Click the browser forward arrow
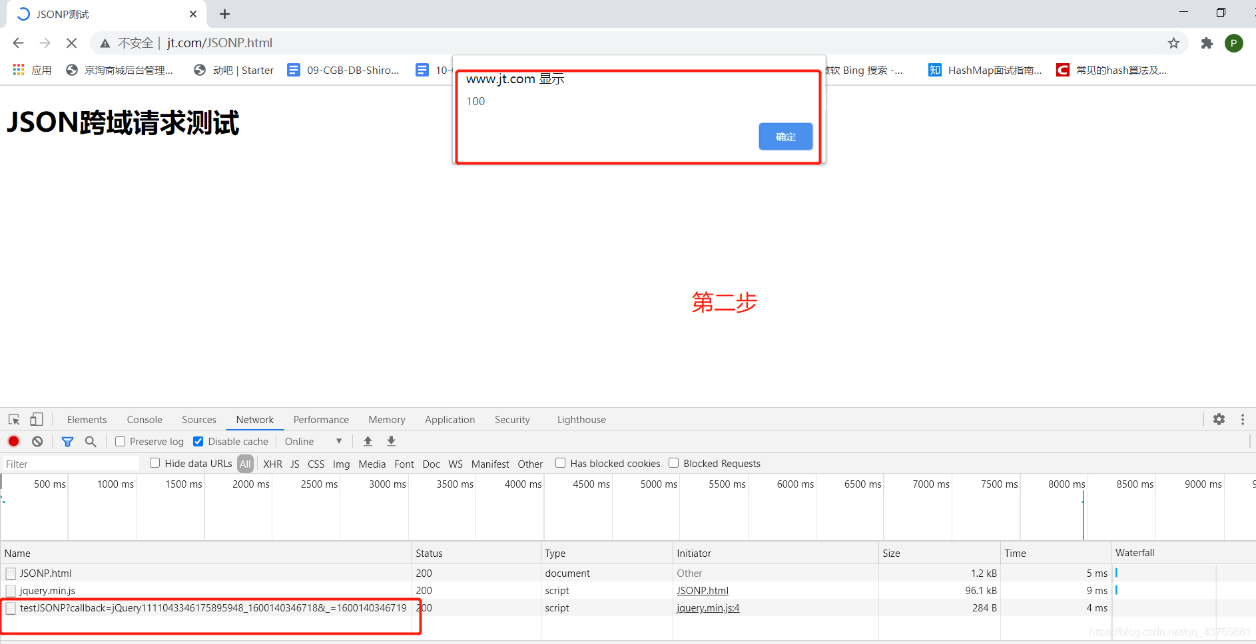Screen dimensions: 1256x644 coord(45,43)
